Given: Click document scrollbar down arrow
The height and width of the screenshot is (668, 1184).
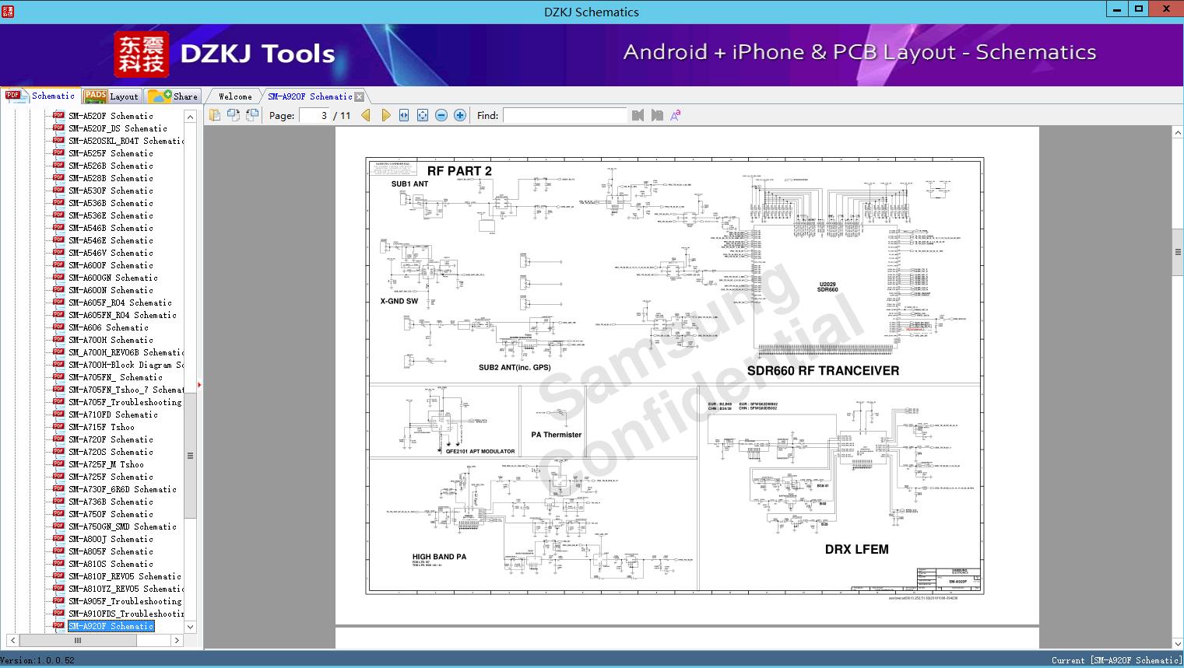Looking at the screenshot, I should point(1178,643).
